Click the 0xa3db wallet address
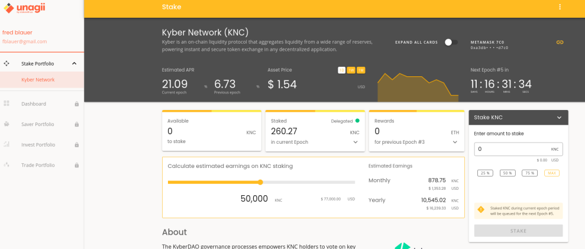The image size is (585, 249). point(490,48)
